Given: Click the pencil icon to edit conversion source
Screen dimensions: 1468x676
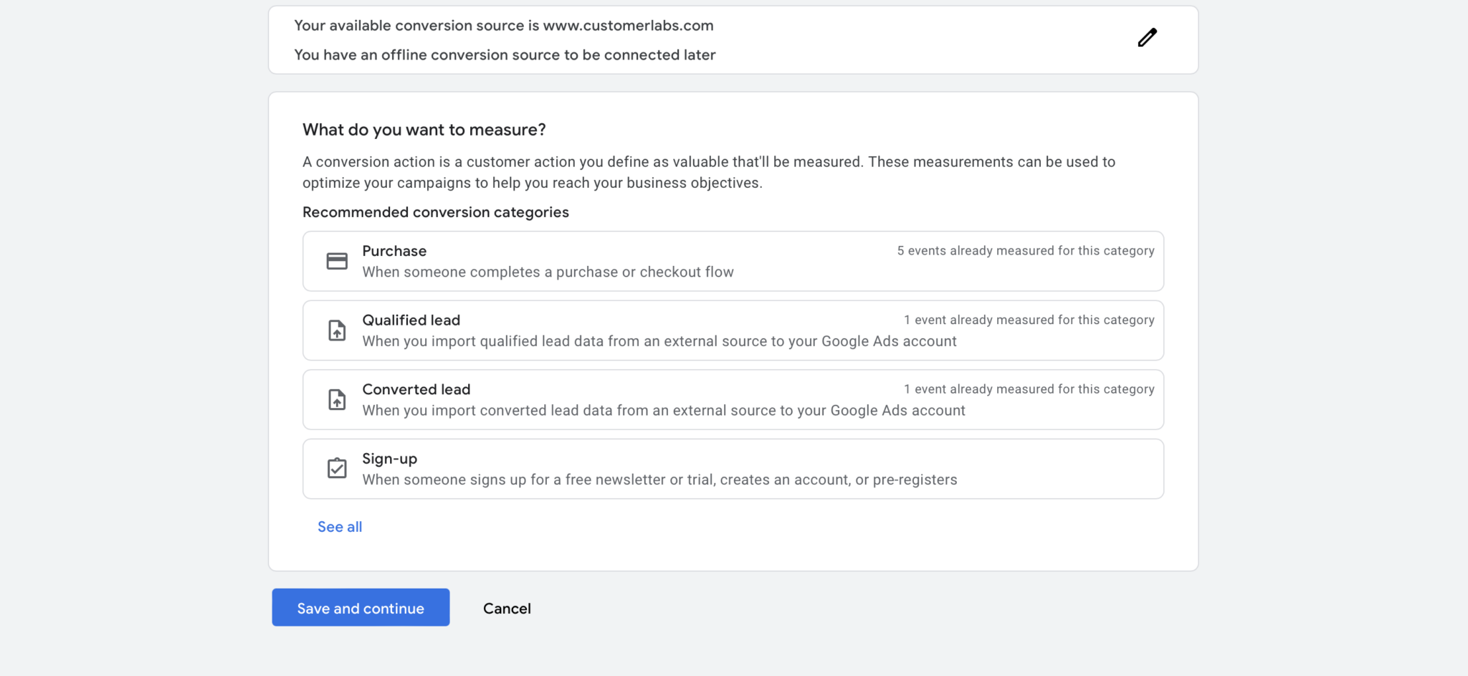Looking at the screenshot, I should click(1148, 37).
